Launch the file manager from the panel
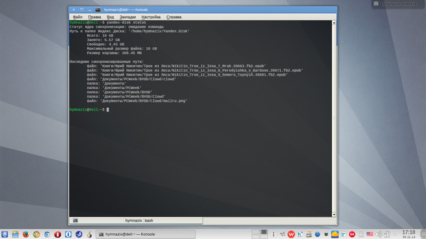 click(15, 234)
